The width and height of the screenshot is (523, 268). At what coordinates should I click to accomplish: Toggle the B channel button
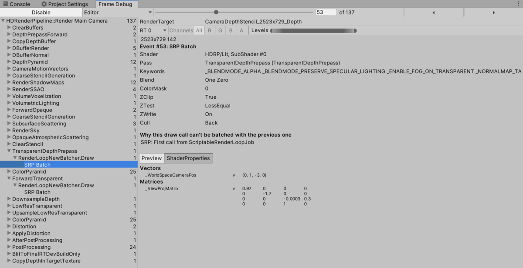pos(231,30)
